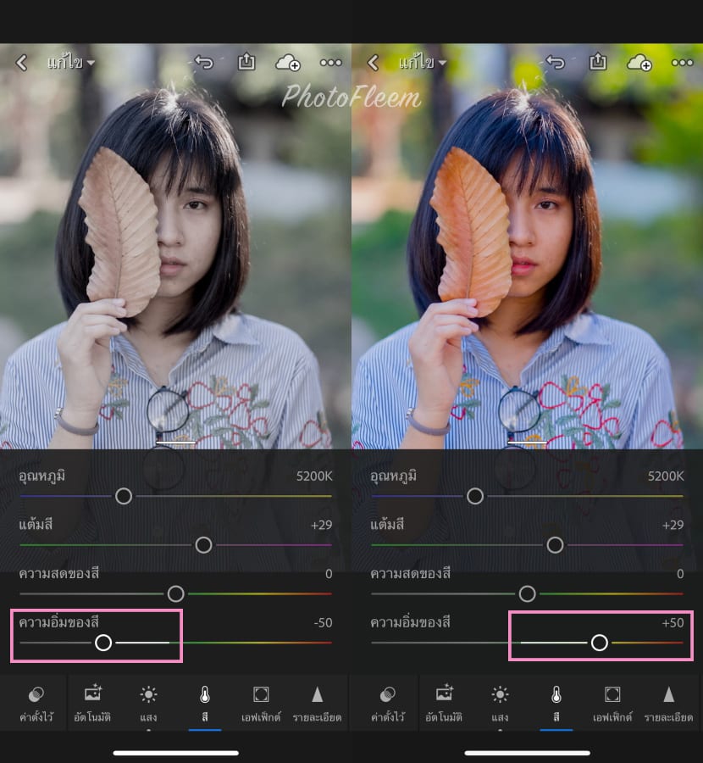Click ความสดของสี slider handle in right screen
The height and width of the screenshot is (763, 703).
(527, 593)
